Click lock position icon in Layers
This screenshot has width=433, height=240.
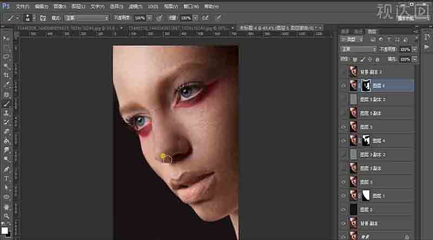(370, 59)
